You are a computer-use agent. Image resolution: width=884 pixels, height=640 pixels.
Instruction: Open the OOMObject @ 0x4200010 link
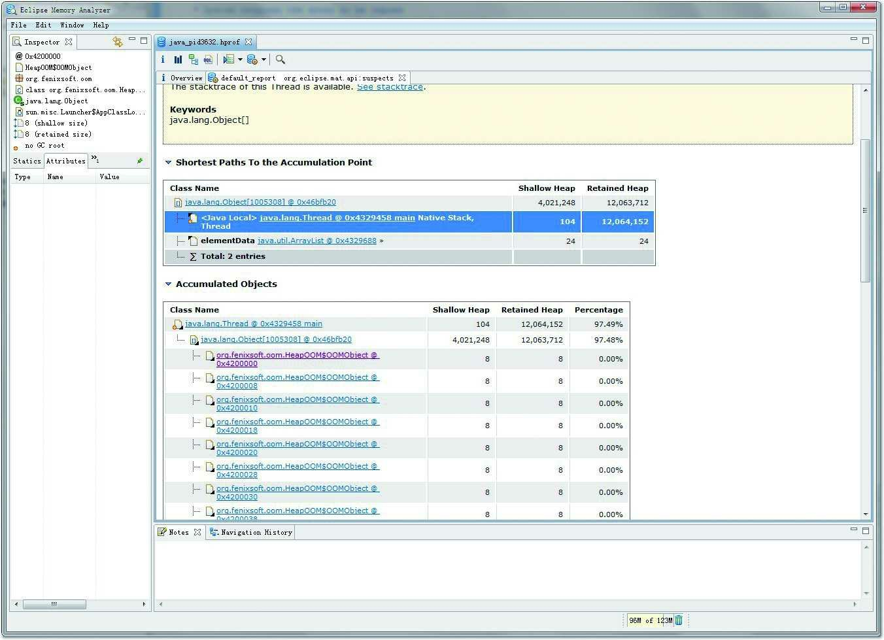(x=297, y=403)
